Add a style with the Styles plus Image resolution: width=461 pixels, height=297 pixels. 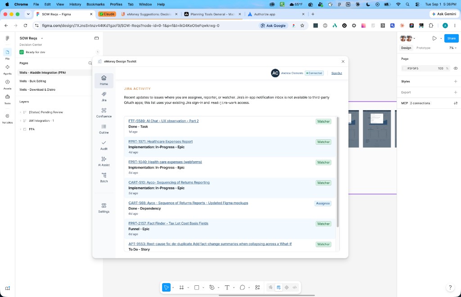pos(456,81)
